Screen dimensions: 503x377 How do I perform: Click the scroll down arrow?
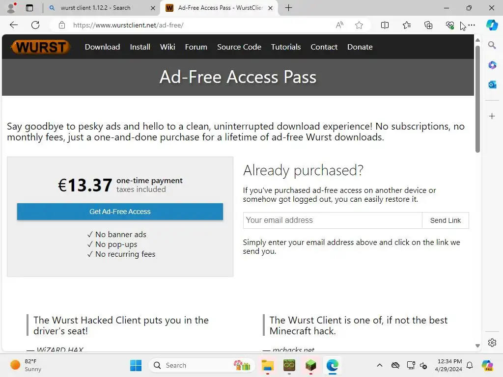click(x=477, y=346)
